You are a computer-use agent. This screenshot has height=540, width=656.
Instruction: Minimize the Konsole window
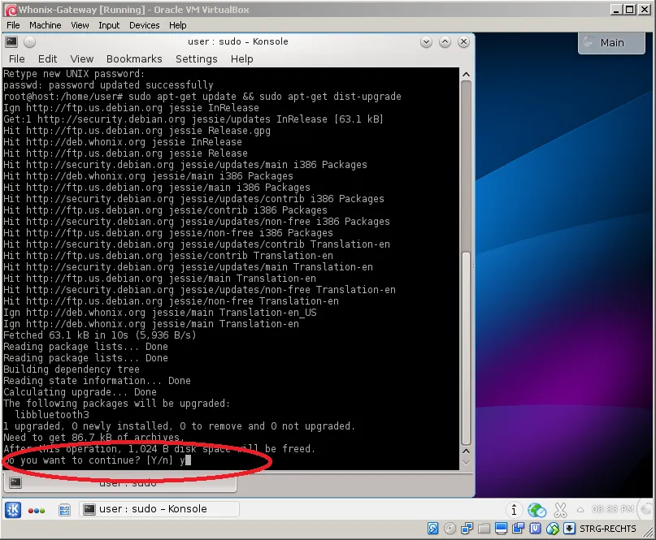tap(426, 41)
